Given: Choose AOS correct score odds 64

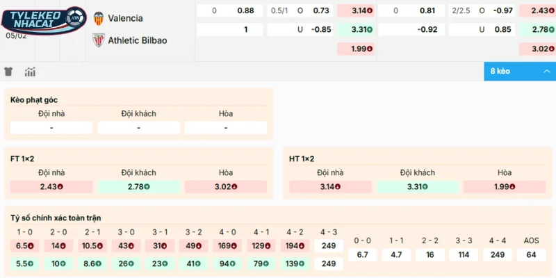Looking at the screenshot, I should [x=531, y=255].
